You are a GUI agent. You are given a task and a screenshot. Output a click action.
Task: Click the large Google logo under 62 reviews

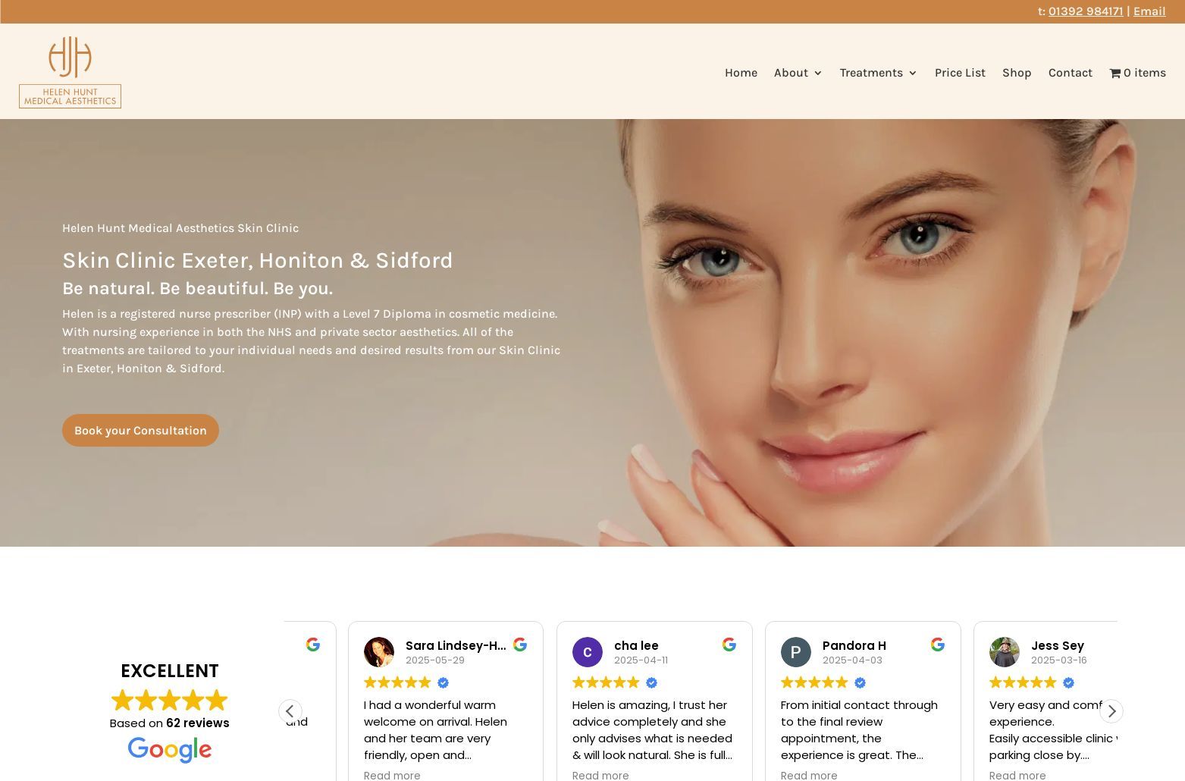(169, 750)
